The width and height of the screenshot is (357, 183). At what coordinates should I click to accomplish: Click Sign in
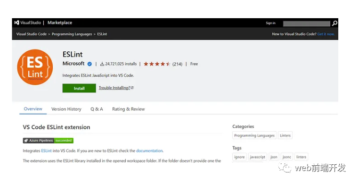coord(271,23)
